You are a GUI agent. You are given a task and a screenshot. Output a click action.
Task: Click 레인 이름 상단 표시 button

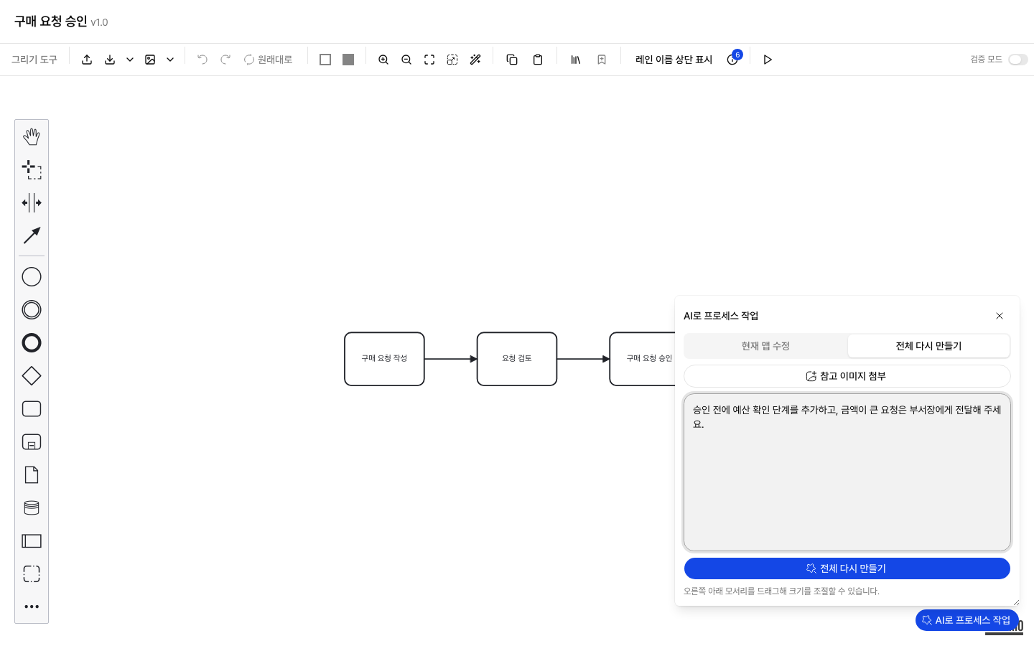[674, 60]
